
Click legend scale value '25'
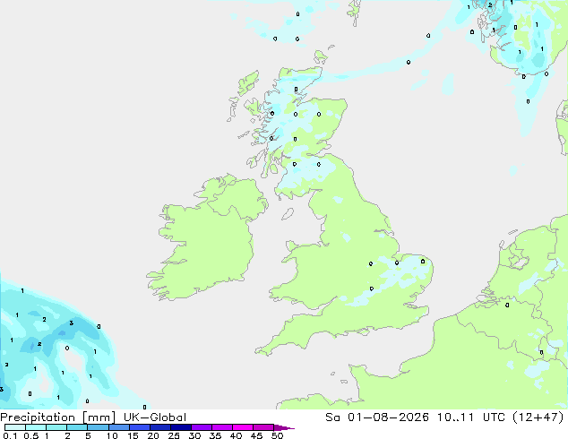[174, 435]
